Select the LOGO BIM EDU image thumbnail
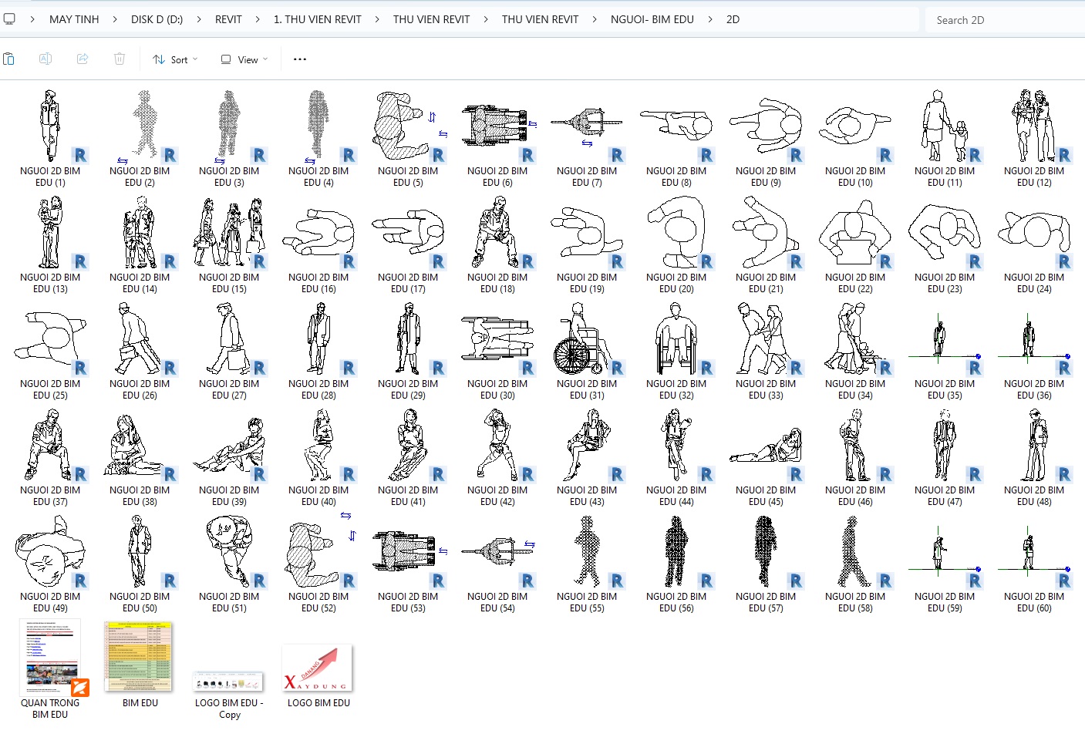This screenshot has width=1085, height=744. pyautogui.click(x=318, y=668)
